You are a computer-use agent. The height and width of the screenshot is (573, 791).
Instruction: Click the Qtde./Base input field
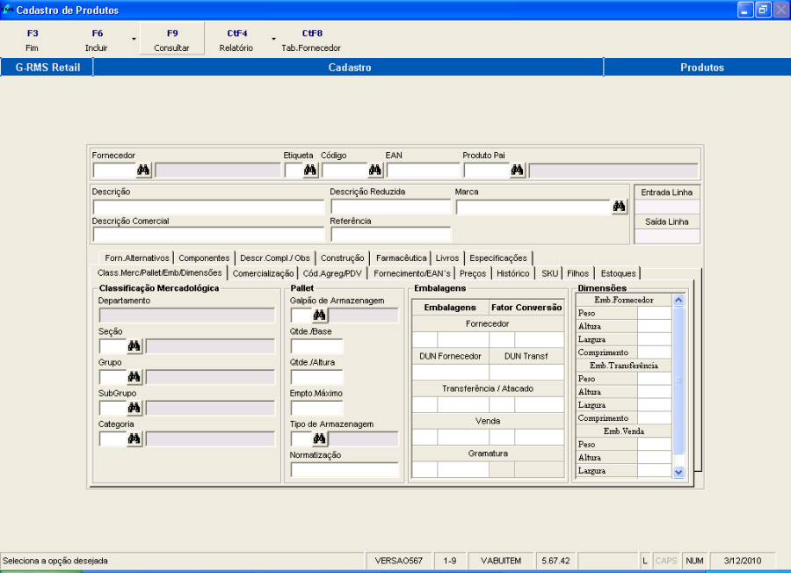(316, 346)
